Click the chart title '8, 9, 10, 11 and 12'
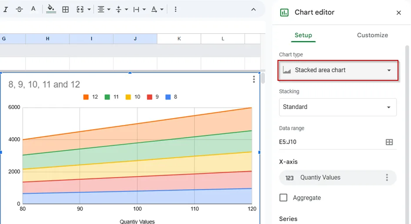 (x=44, y=85)
